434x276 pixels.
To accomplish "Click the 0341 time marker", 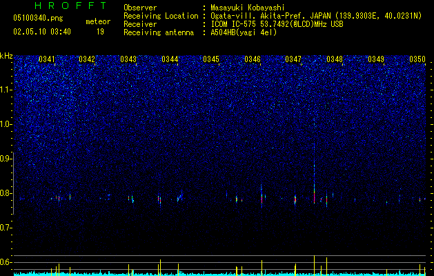I will [x=47, y=59].
